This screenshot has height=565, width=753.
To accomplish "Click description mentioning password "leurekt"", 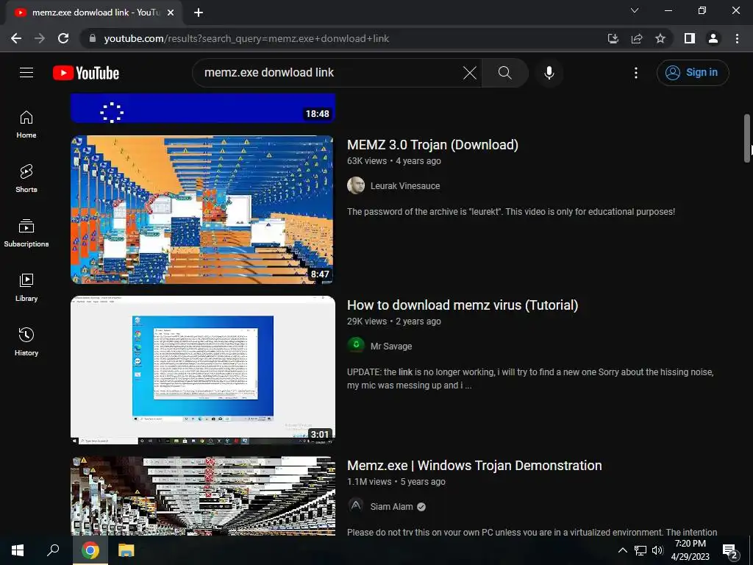I will pos(511,212).
